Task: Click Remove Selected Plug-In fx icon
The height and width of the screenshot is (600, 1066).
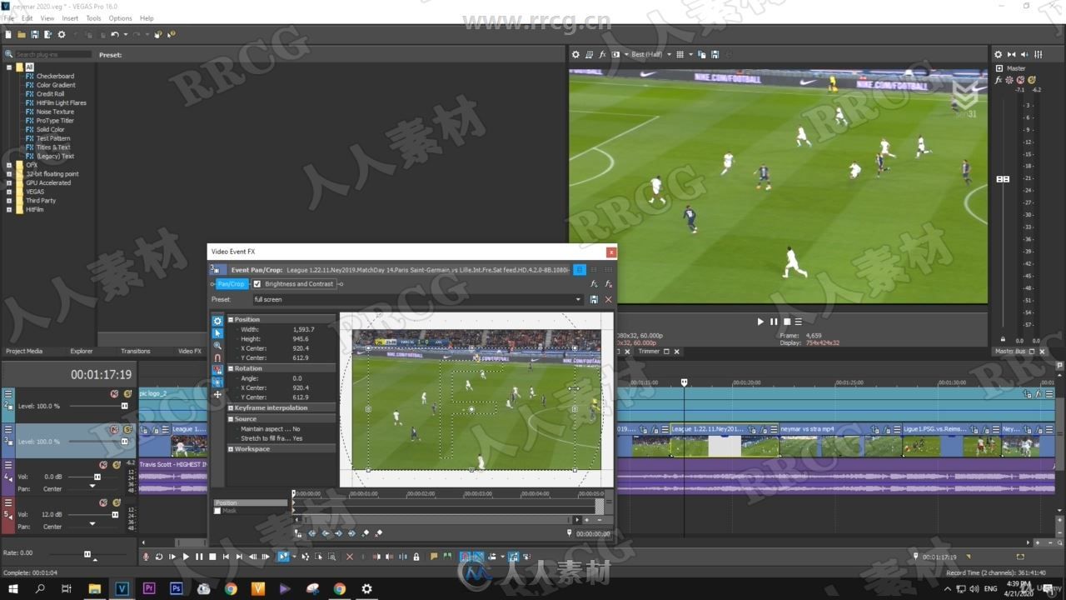Action: click(x=609, y=284)
